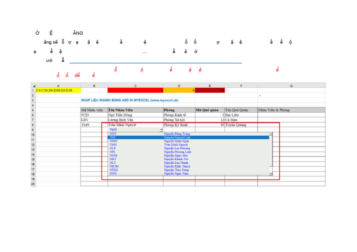Select column A header
Image resolution: width=357 pixels, height=252 pixels.
point(58,86)
